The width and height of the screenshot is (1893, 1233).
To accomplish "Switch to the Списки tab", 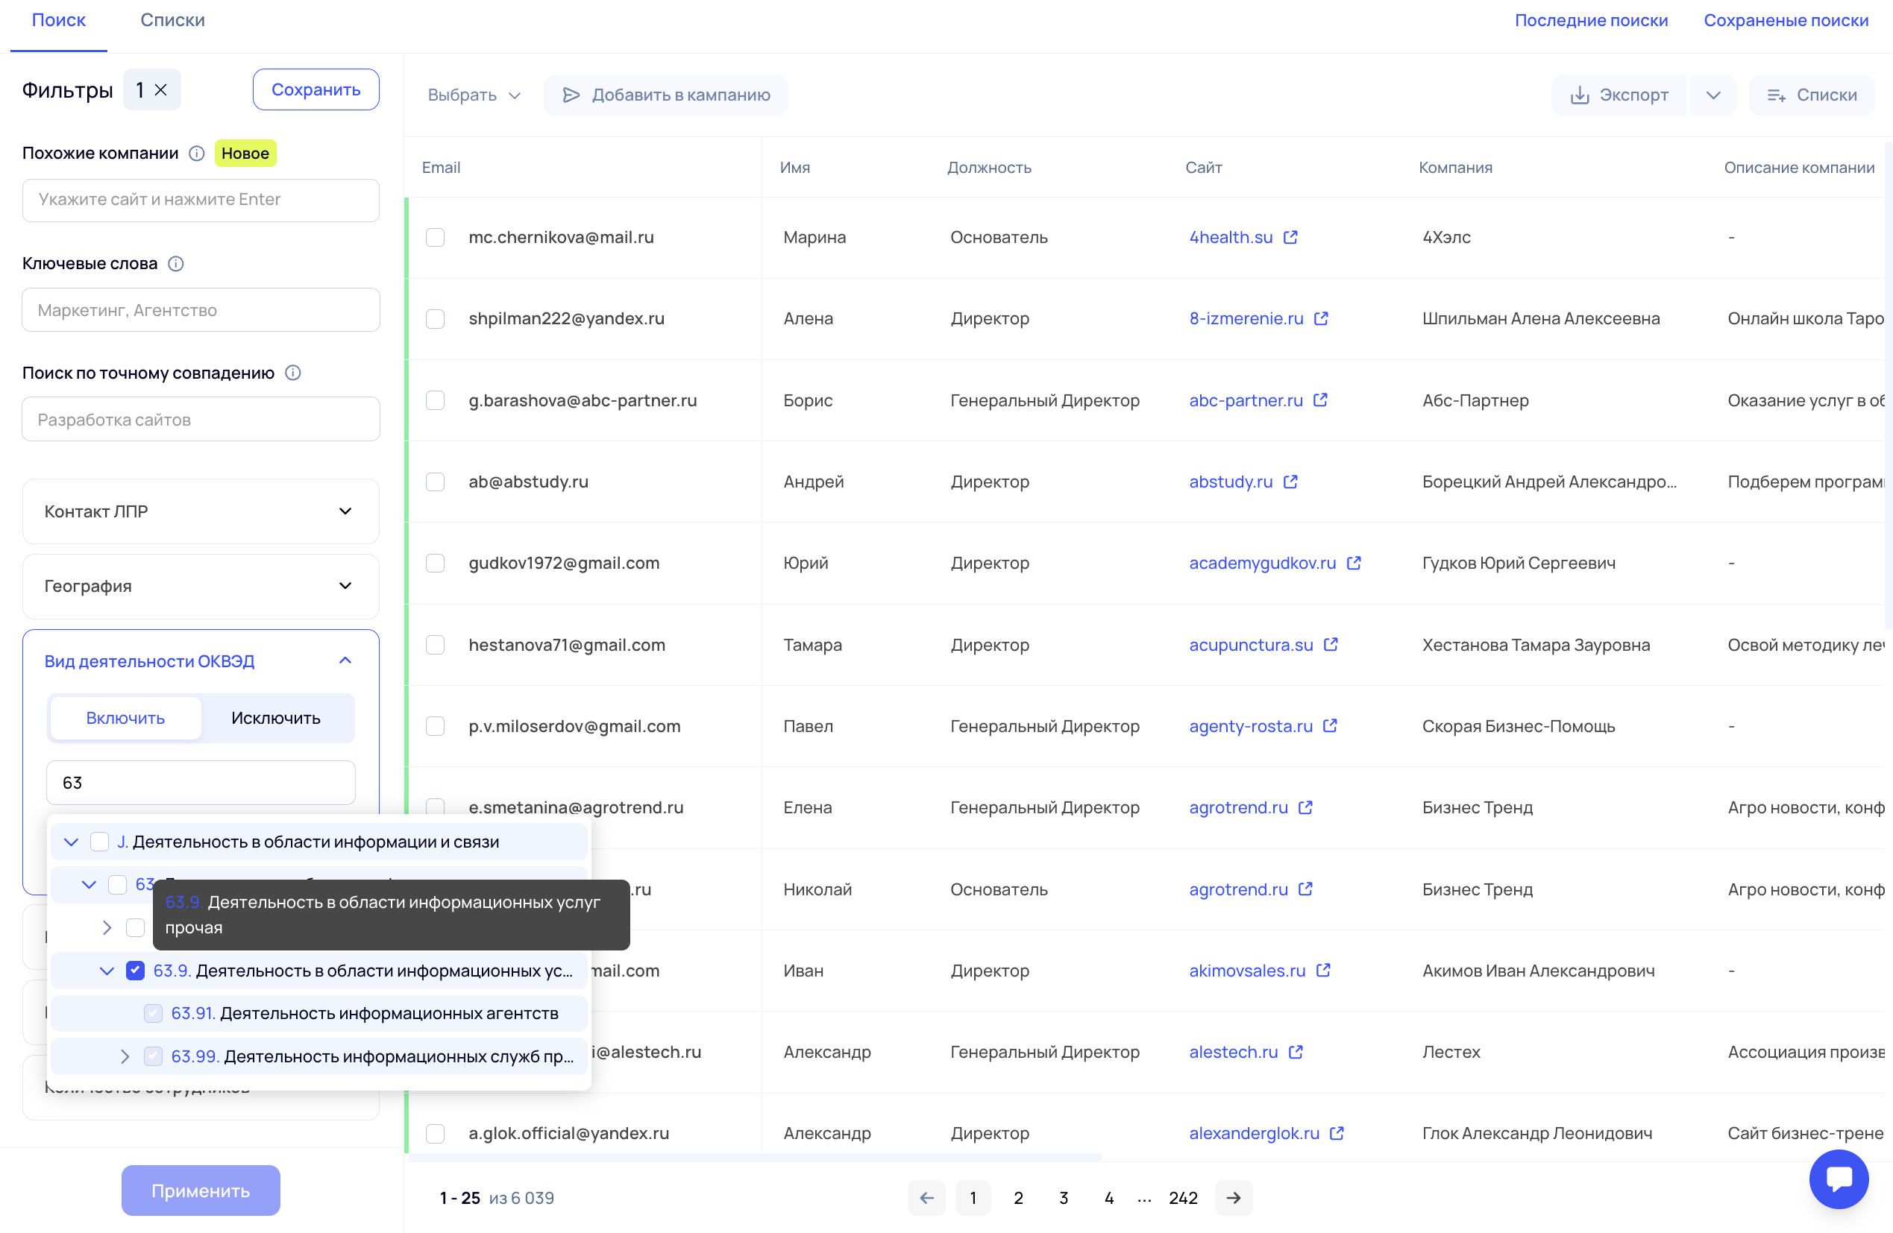I will 172,21.
